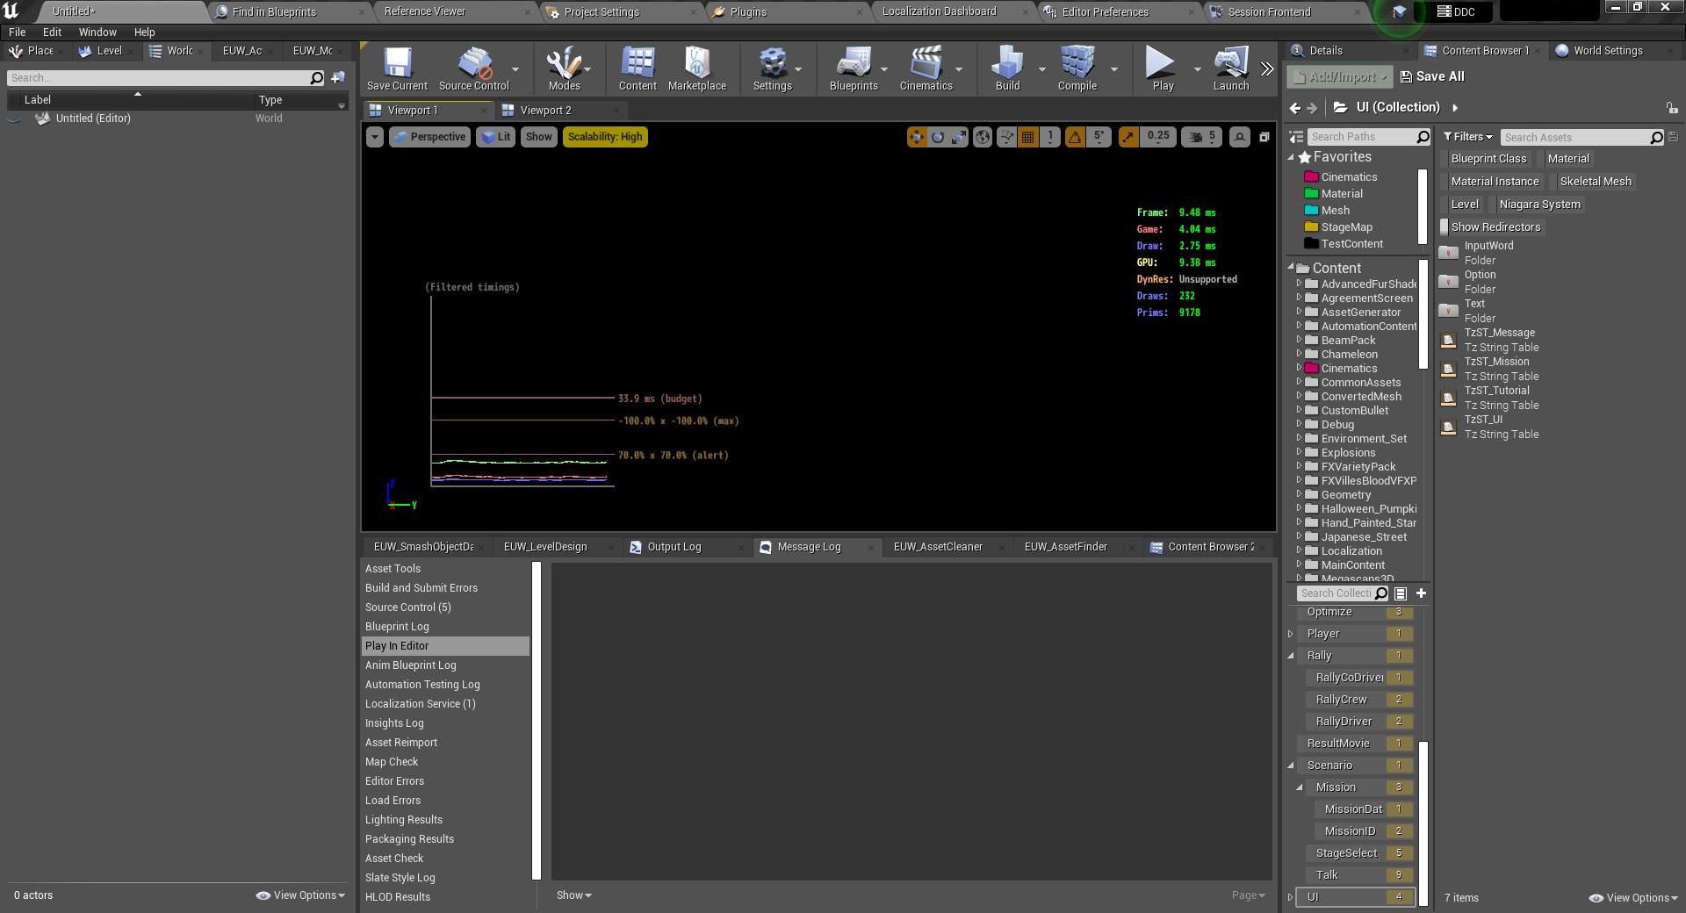Click the Add/Import button
1686x913 pixels.
(x=1340, y=76)
